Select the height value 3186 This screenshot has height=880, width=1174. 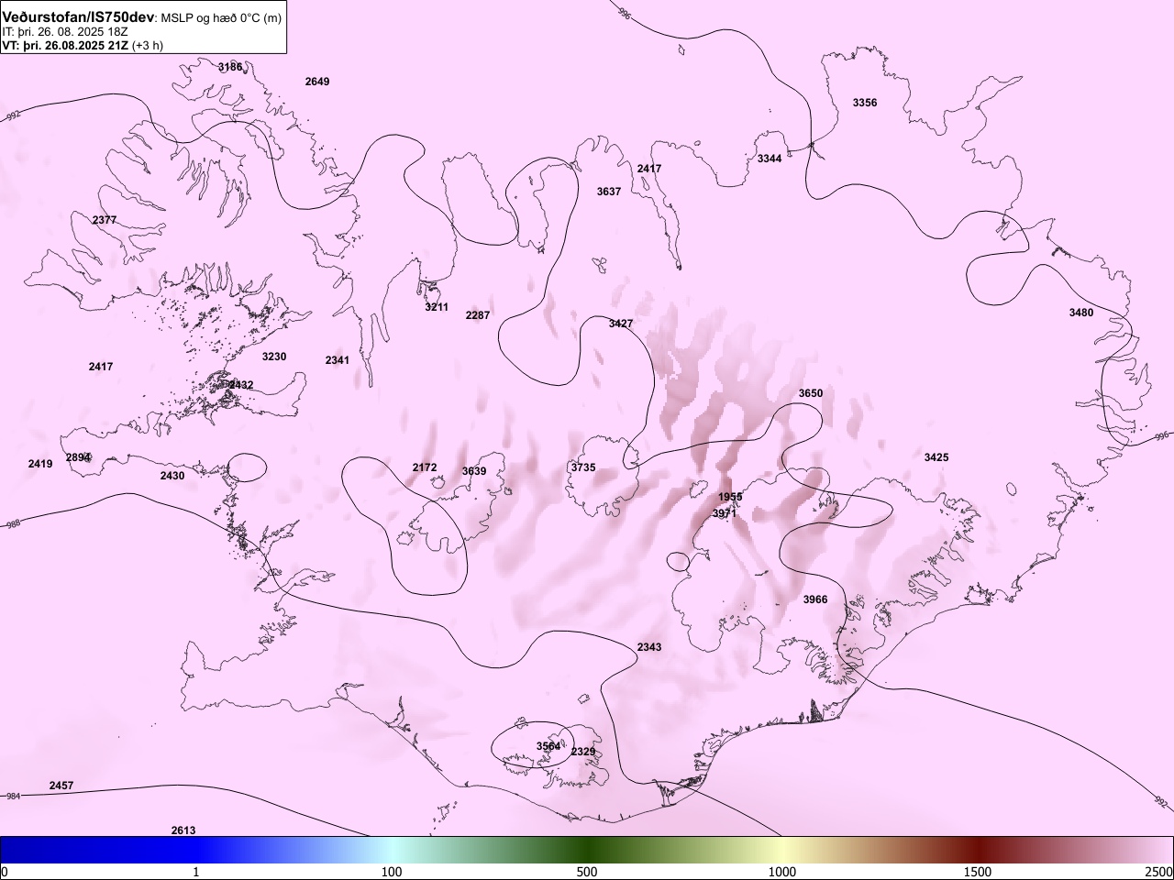pyautogui.click(x=230, y=67)
